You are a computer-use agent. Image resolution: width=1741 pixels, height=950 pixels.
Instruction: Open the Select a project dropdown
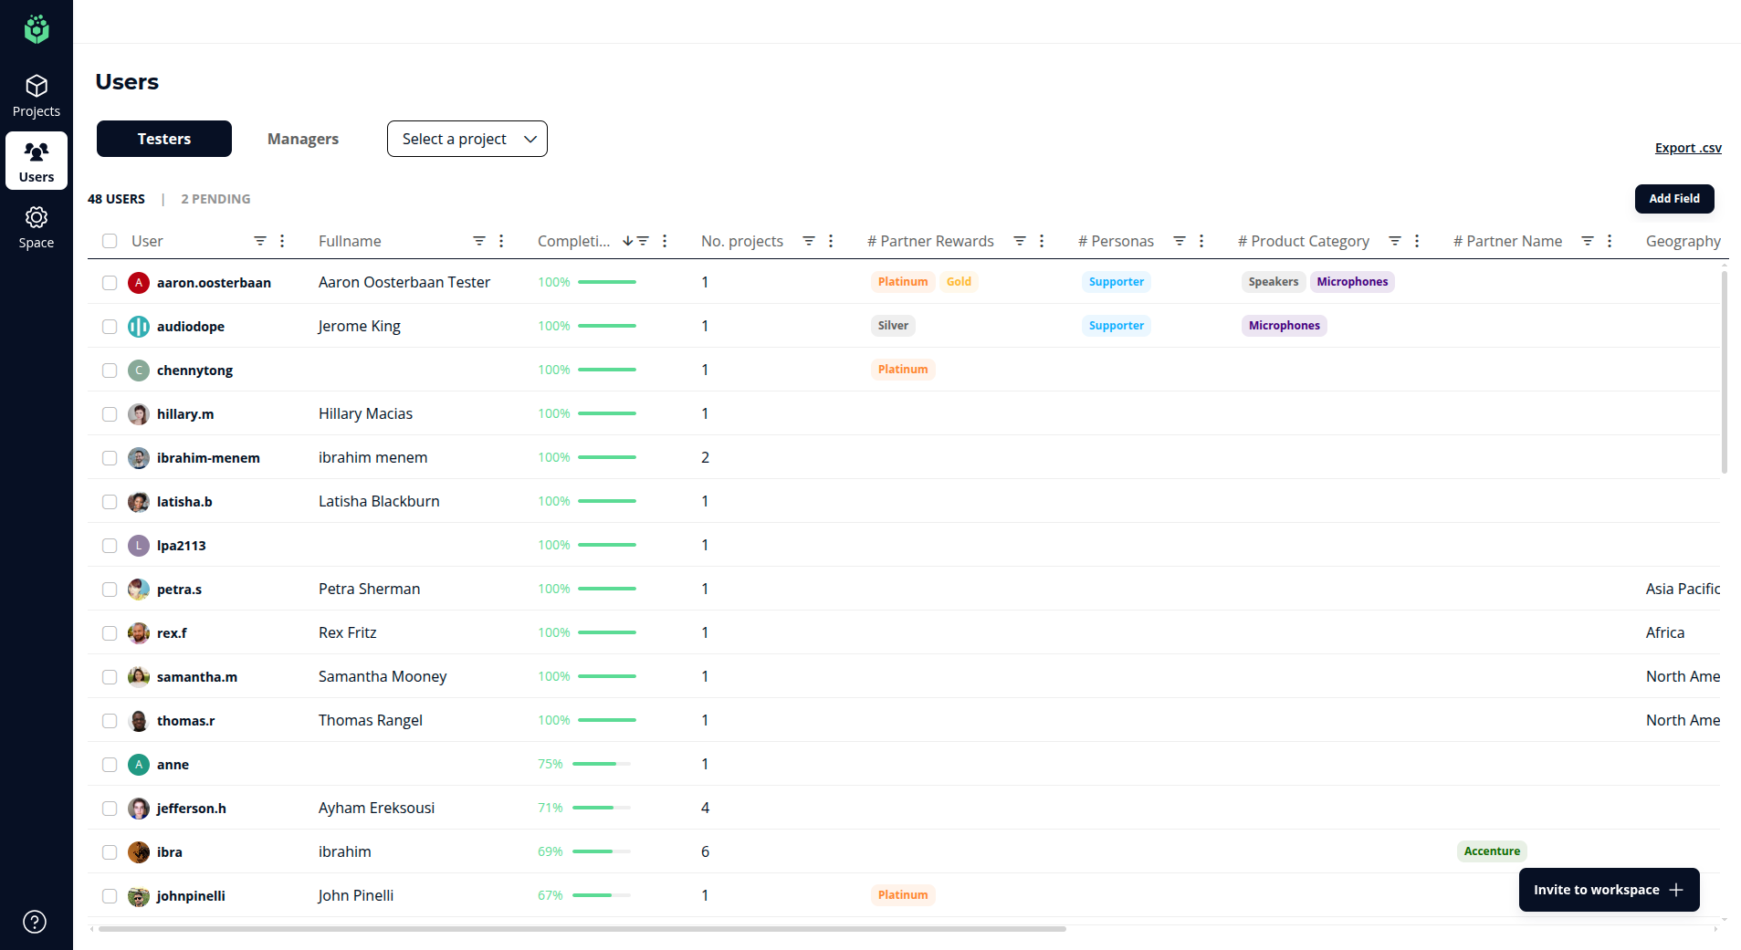click(x=467, y=139)
